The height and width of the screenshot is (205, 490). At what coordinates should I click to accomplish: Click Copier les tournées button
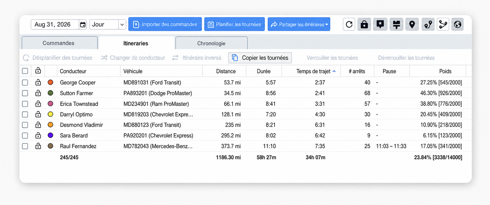point(260,58)
